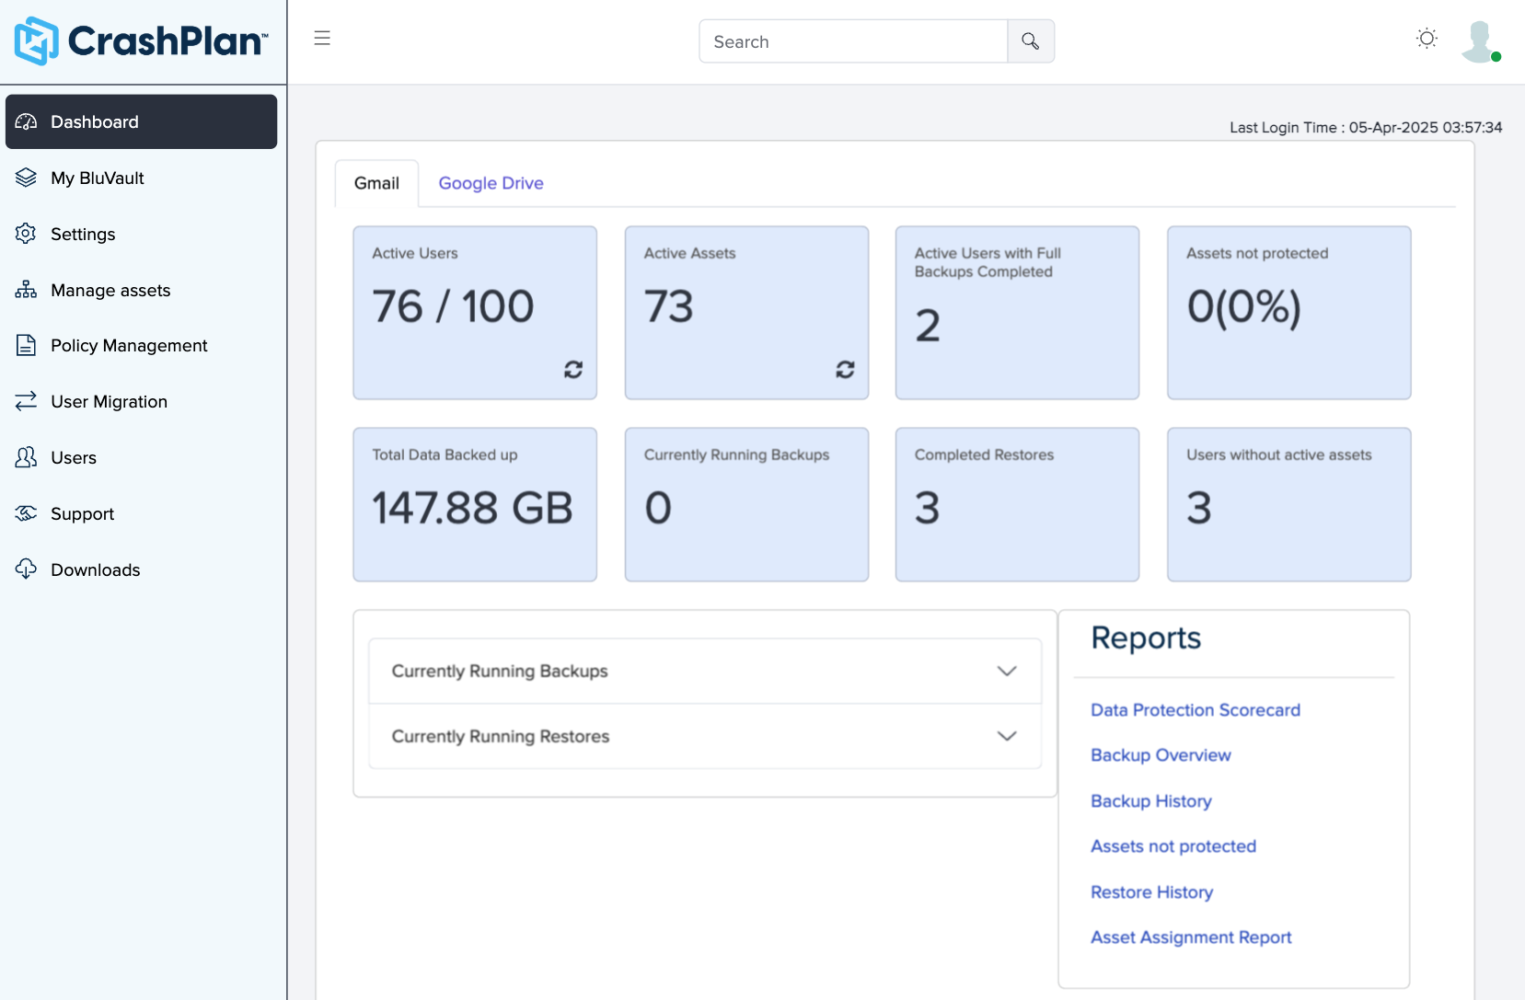Open the Asset Assignment Report
This screenshot has height=1000, width=1525.
[1190, 937]
